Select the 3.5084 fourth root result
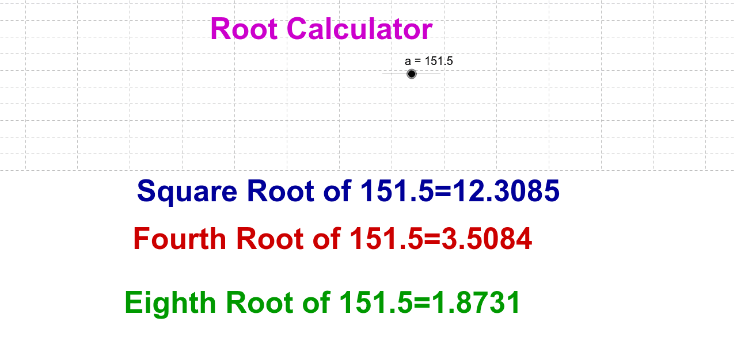Image resolution: width=737 pixels, height=360 pixels. tap(486, 239)
